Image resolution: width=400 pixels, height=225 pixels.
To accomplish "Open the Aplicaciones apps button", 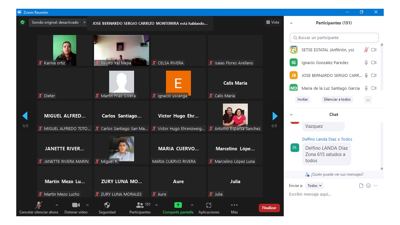I will click(x=209, y=208).
